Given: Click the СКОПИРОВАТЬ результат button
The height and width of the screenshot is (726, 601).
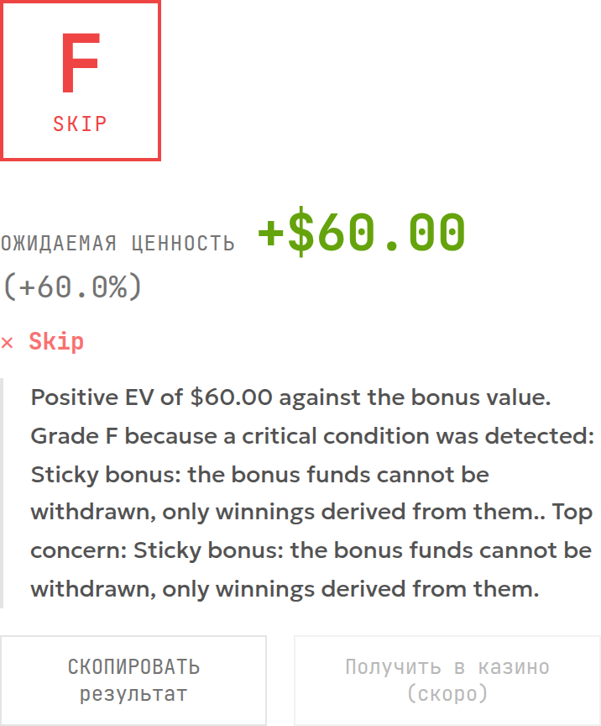Looking at the screenshot, I should pyautogui.click(x=133, y=680).
